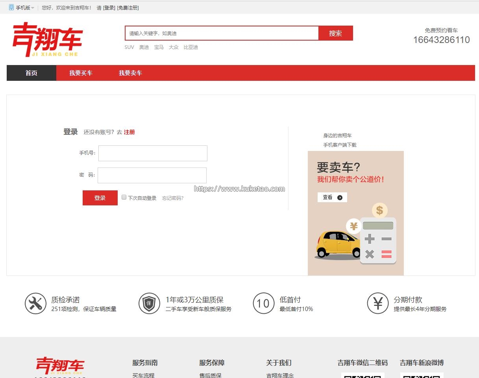The width and height of the screenshot is (479, 378).
Task: Open the [登录] link in top bar
Action: pyautogui.click(x=109, y=8)
